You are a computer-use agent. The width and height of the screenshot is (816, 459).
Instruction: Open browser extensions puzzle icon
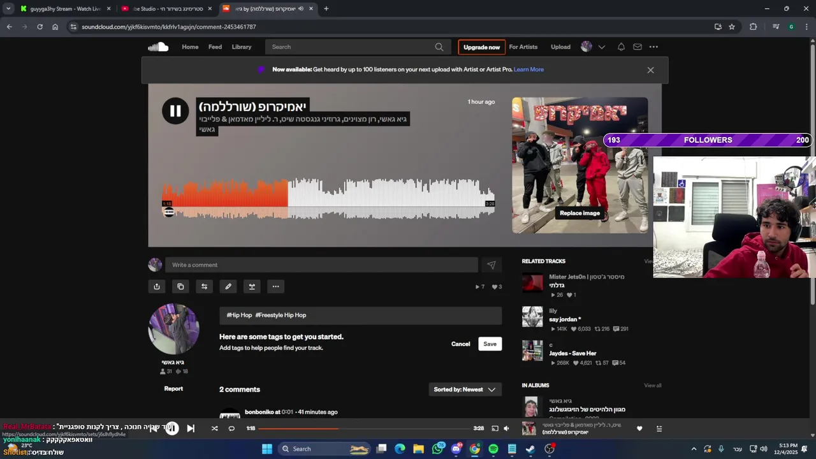click(x=753, y=27)
